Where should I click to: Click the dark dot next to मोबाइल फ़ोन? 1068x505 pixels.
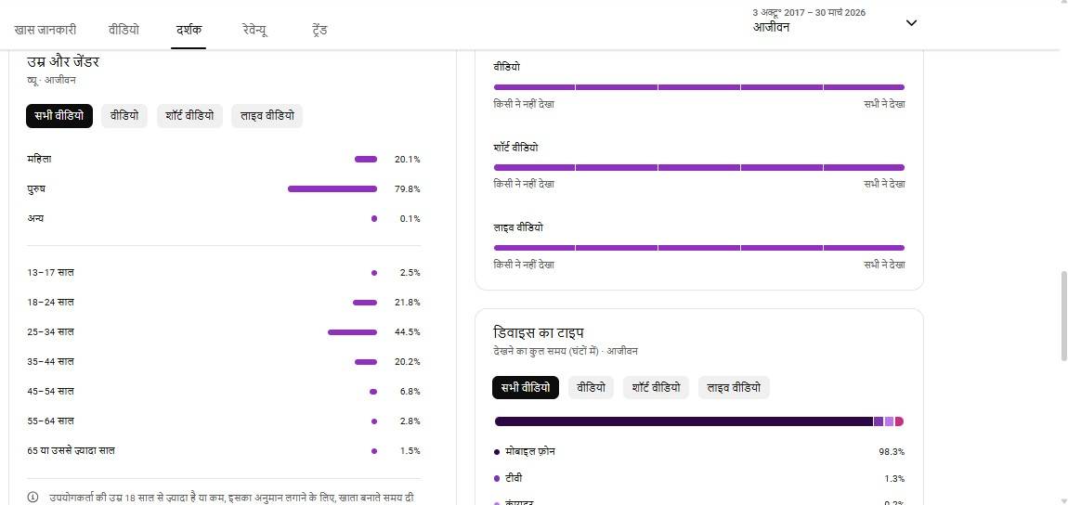[x=497, y=451]
